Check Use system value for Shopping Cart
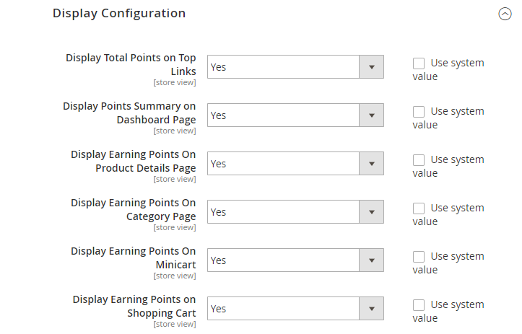Image resolution: width=522 pixels, height=334 pixels. point(419,304)
